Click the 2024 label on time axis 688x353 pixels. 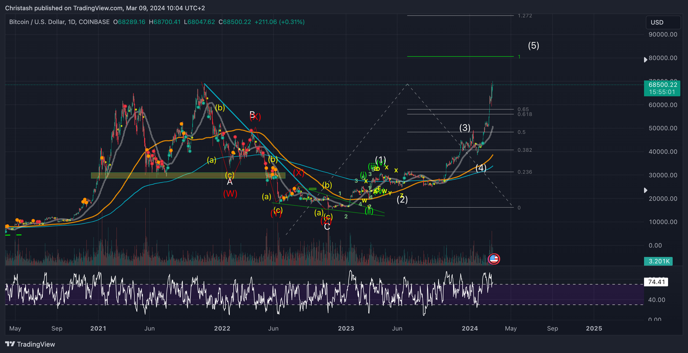470,328
